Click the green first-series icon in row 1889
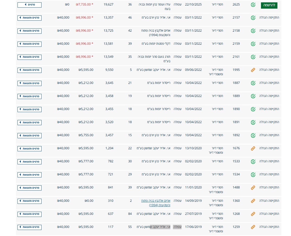This screenshot has width=291, height=236. [253, 96]
